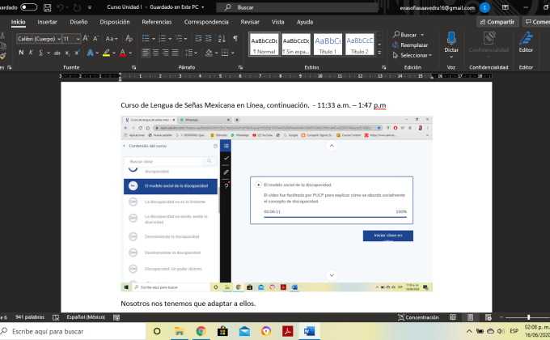550x340 pixels.
Task: Click the Reemplazar button
Action: (x=410, y=45)
